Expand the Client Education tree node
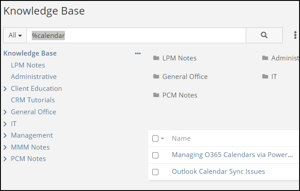This screenshot has width=300, height=191. (x=5, y=89)
